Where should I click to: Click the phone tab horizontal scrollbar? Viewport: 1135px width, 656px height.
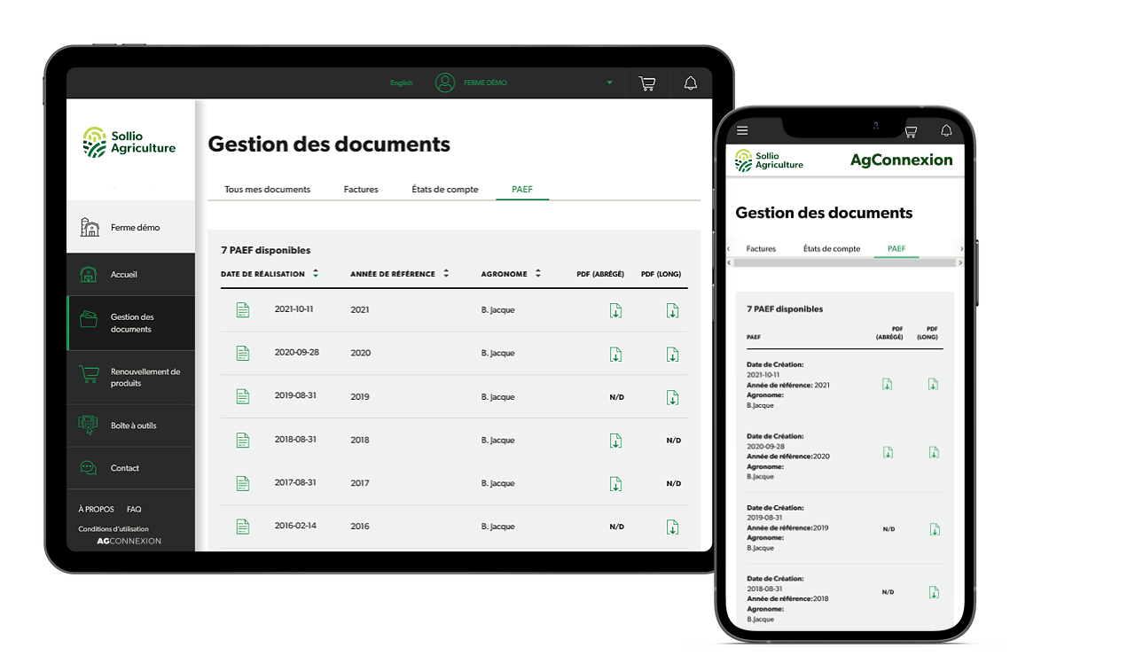pyautogui.click(x=844, y=262)
